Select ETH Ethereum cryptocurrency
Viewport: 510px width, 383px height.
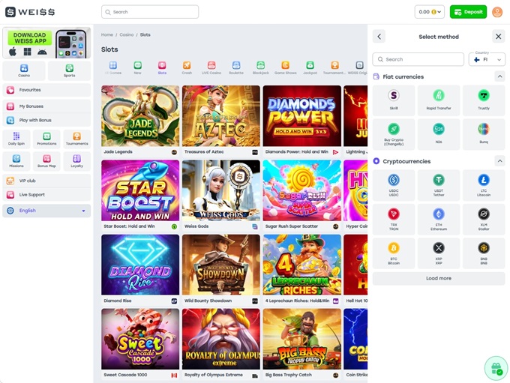coord(439,219)
